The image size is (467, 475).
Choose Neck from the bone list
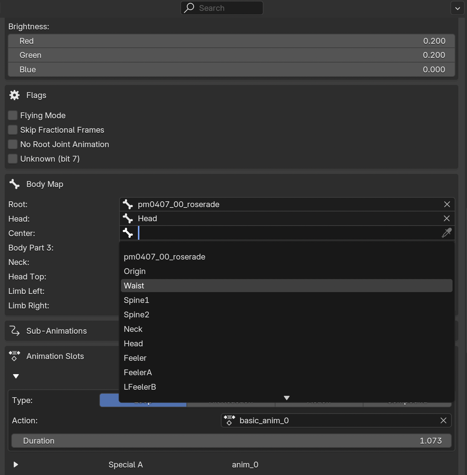[287, 329]
